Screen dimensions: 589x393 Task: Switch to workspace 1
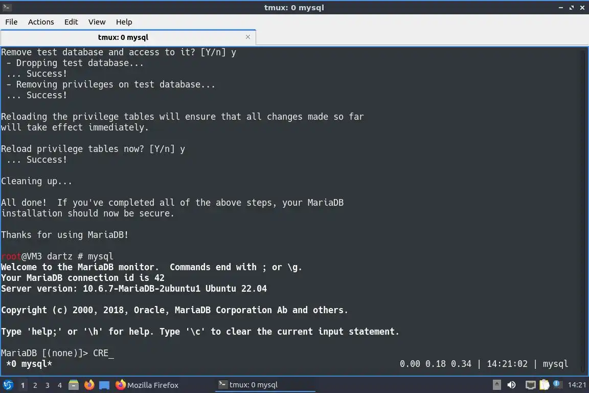tap(23, 385)
